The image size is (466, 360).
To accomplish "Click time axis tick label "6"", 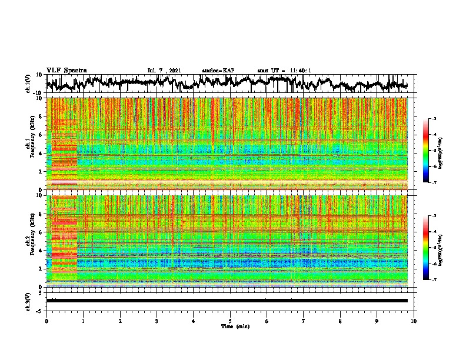I will (x=267, y=321).
